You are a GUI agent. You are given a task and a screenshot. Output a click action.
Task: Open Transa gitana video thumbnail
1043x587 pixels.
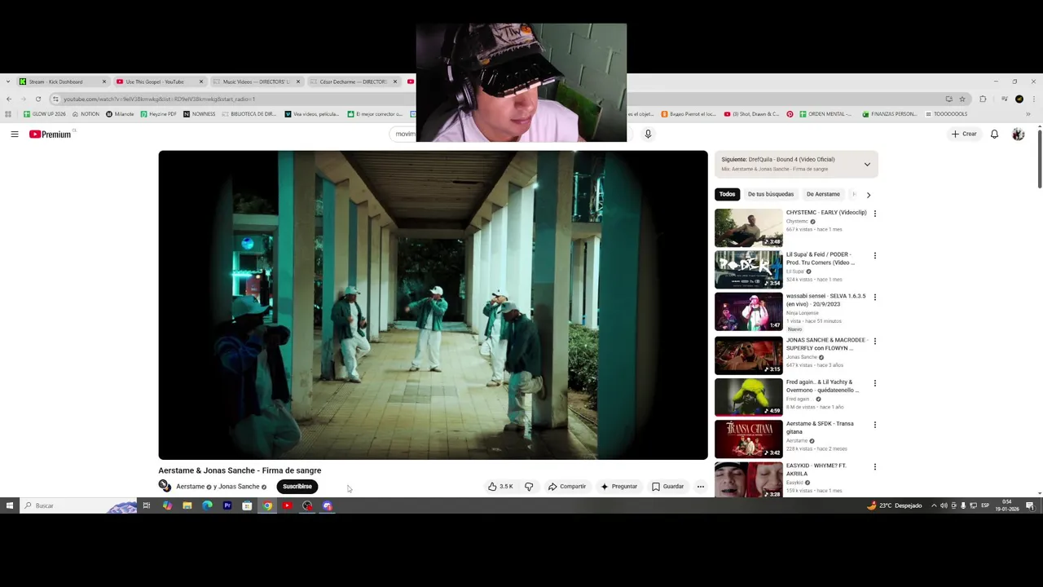pyautogui.click(x=748, y=439)
